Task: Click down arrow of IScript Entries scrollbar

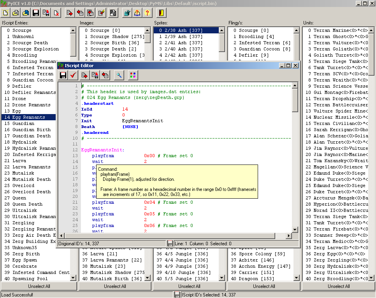Action: (x=73, y=278)
